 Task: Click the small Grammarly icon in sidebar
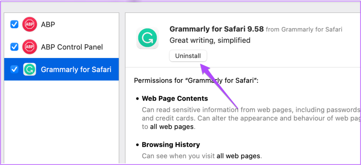(30, 69)
